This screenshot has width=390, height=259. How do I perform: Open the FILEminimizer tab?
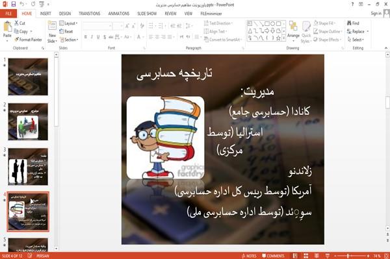click(211, 14)
